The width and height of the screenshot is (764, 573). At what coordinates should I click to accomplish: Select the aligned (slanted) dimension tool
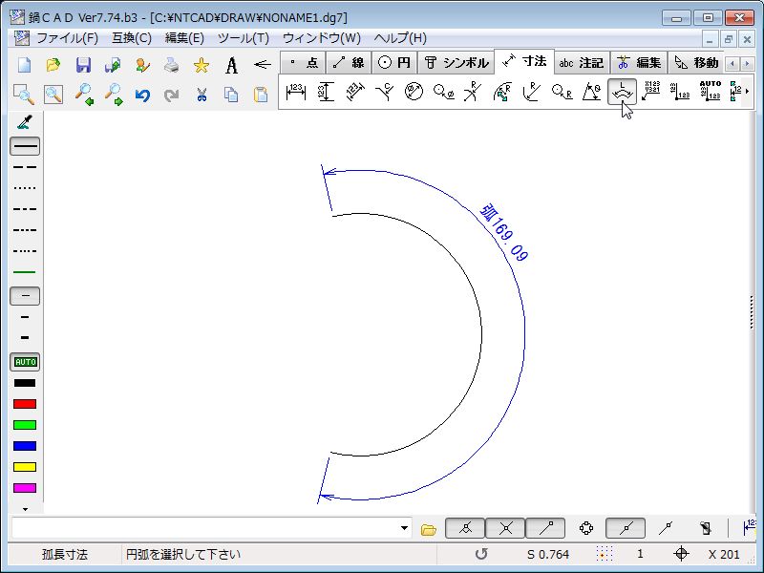(x=355, y=92)
